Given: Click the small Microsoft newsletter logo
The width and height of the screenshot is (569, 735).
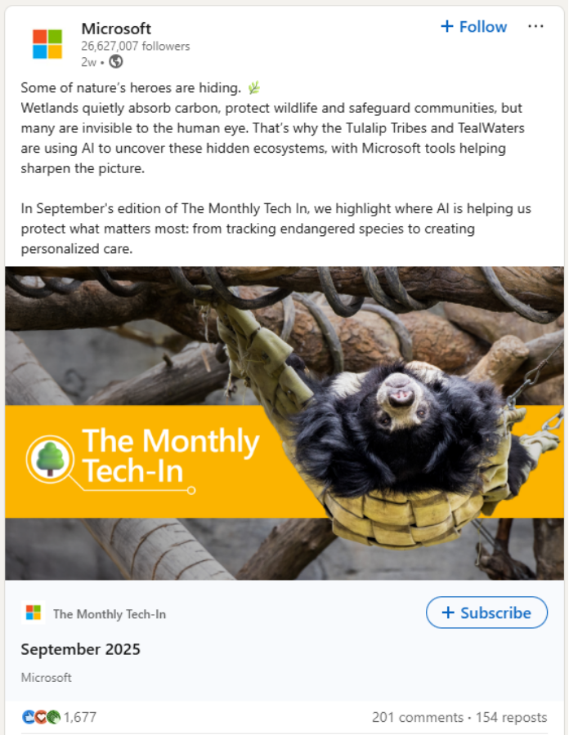Looking at the screenshot, I should [x=34, y=613].
